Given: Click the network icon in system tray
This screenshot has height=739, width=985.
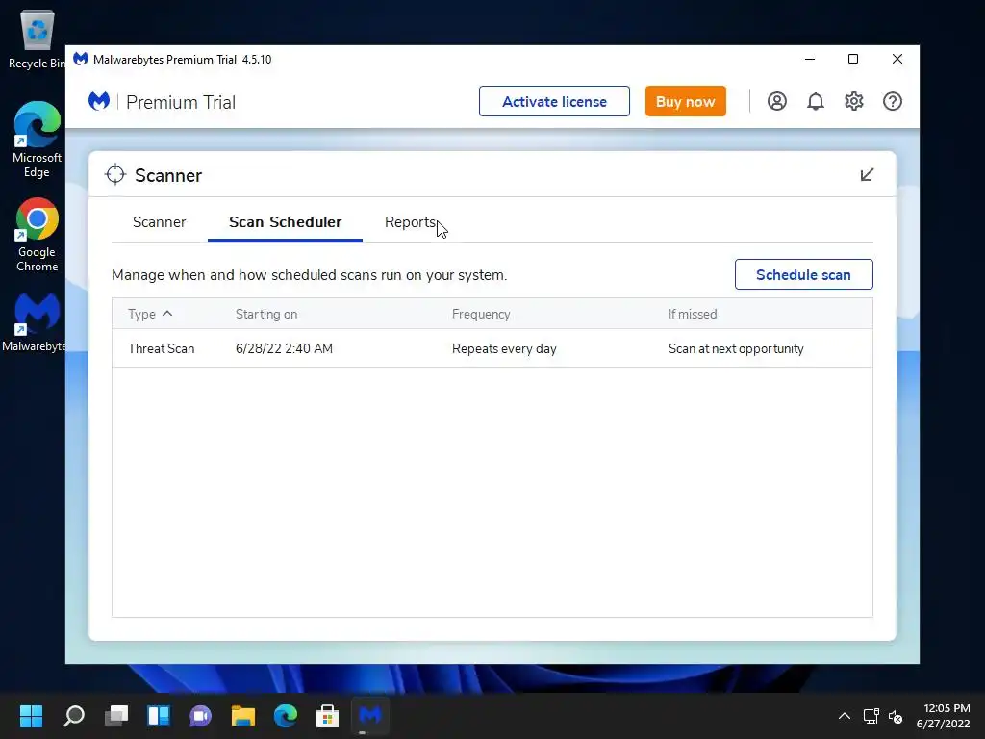Looking at the screenshot, I should tap(871, 716).
